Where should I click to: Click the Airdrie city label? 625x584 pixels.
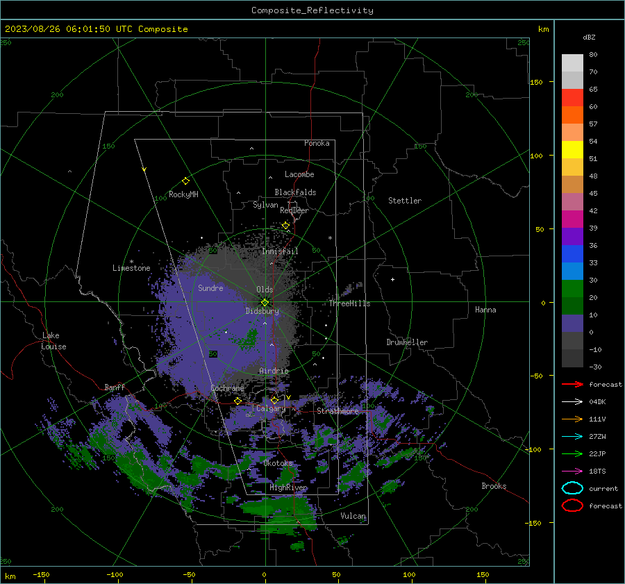(274, 371)
